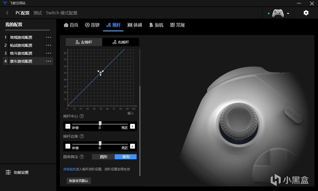Switch to 测试 test mode
Viewport: 318px width, 191px height.
tap(38, 13)
